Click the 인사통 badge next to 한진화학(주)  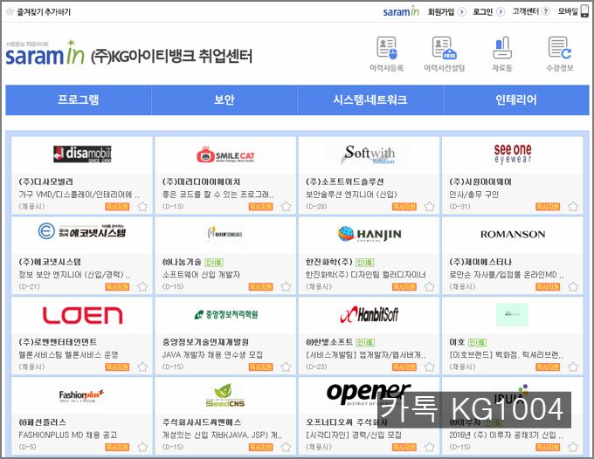365,263
